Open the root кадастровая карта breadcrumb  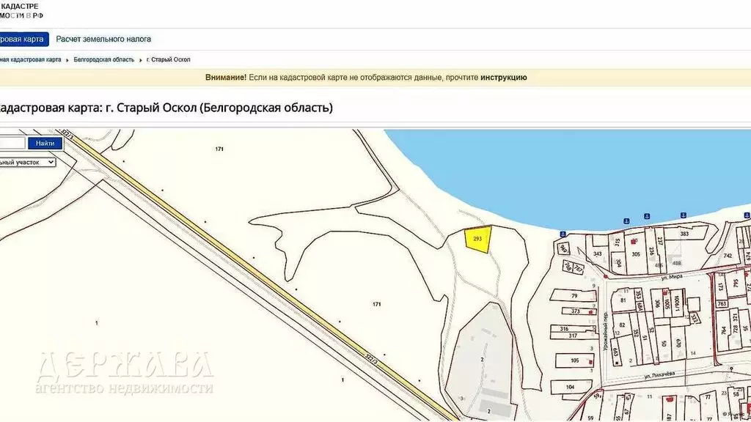30,60
